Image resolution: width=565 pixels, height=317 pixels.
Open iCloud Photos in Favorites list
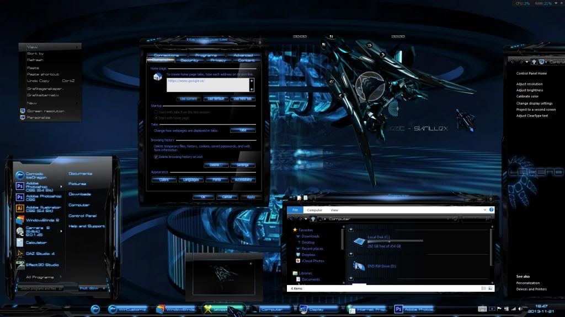[310, 261]
